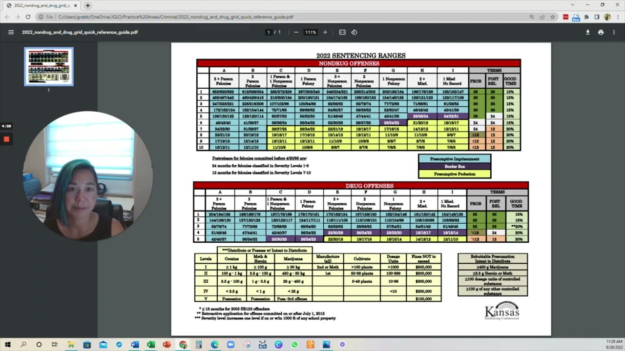Open Windows taskbar search
This screenshot has height=351, width=625.
(23, 344)
